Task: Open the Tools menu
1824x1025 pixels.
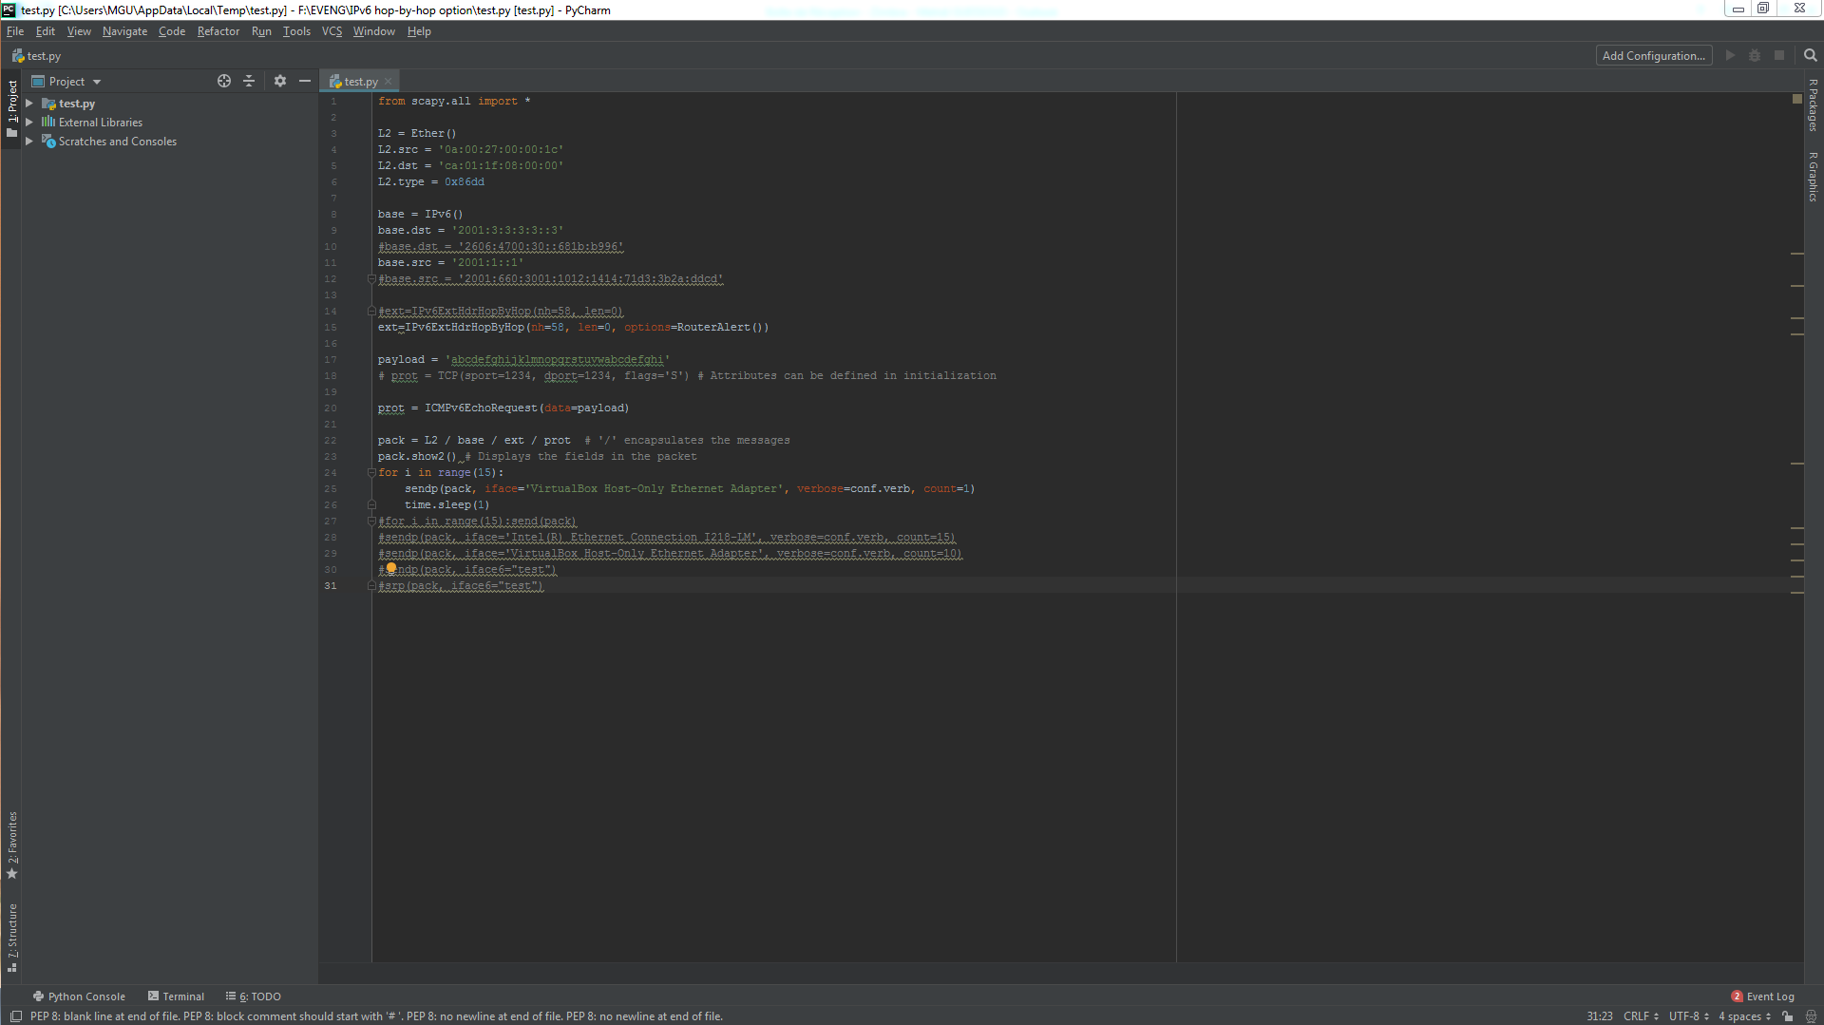Action: [x=296, y=31]
